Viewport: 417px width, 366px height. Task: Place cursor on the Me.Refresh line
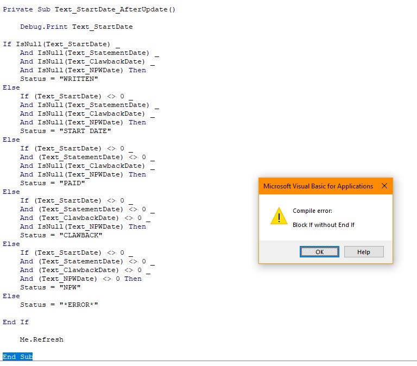(x=41, y=339)
